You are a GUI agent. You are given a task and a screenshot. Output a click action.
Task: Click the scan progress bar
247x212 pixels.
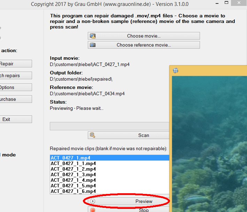click(110, 126)
